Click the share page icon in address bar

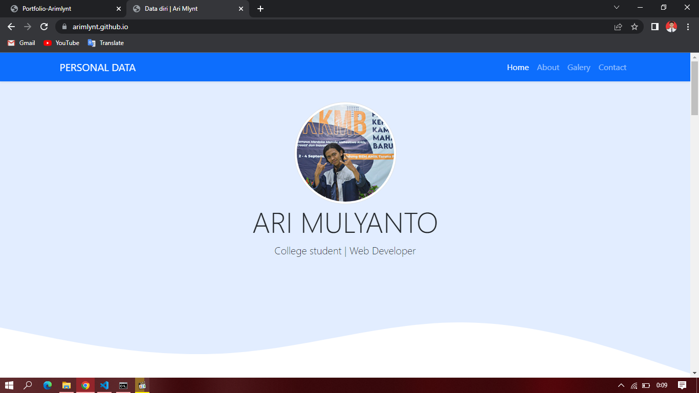pyautogui.click(x=618, y=27)
